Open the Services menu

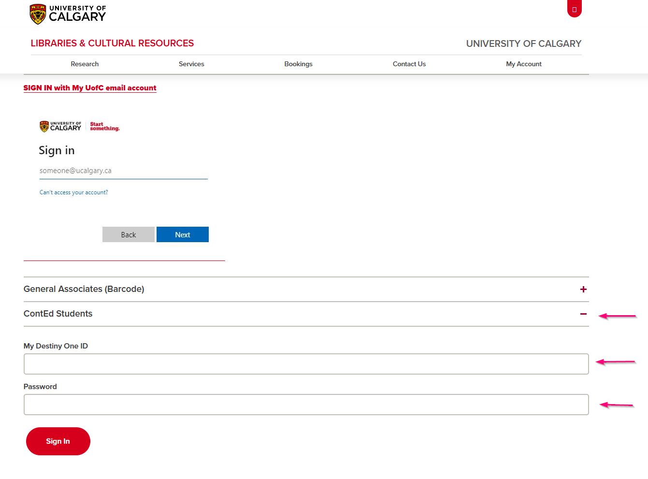click(191, 64)
